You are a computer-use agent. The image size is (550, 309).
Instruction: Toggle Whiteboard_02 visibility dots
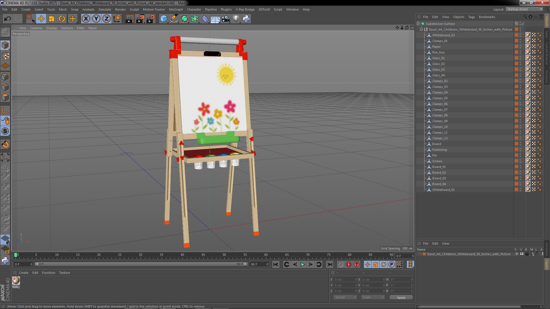pyautogui.click(x=520, y=35)
